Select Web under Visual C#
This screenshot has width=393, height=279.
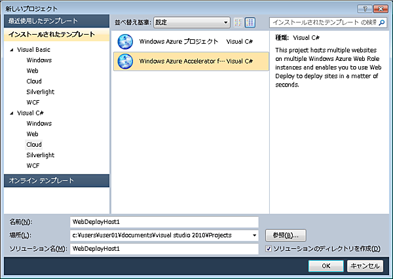pos(32,134)
